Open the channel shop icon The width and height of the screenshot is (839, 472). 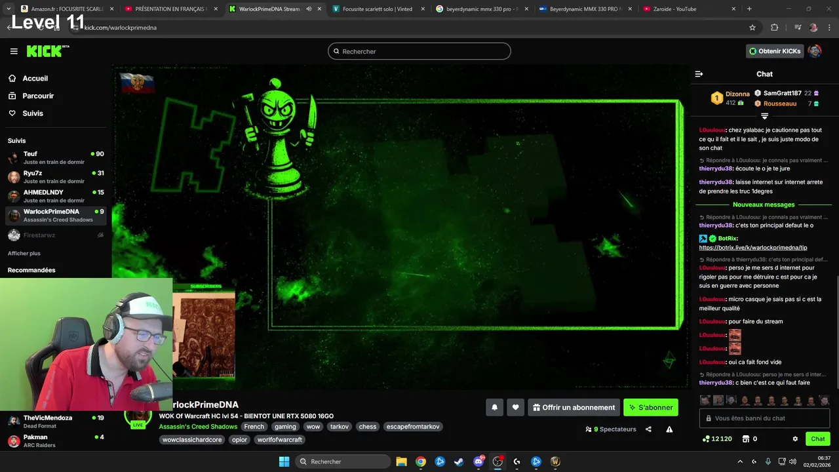point(745,439)
